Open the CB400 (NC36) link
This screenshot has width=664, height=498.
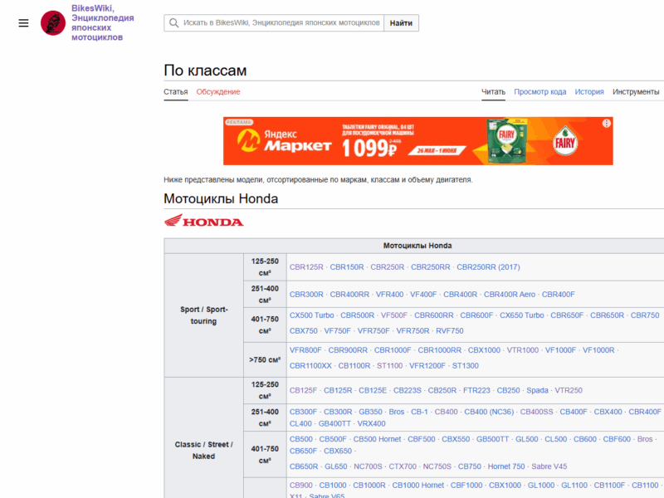pos(489,412)
